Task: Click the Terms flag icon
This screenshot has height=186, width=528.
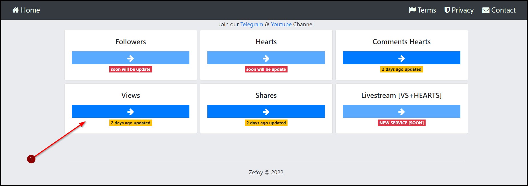Action: (412, 10)
